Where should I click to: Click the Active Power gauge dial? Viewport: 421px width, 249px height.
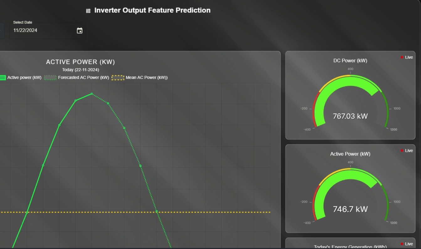coord(350,194)
